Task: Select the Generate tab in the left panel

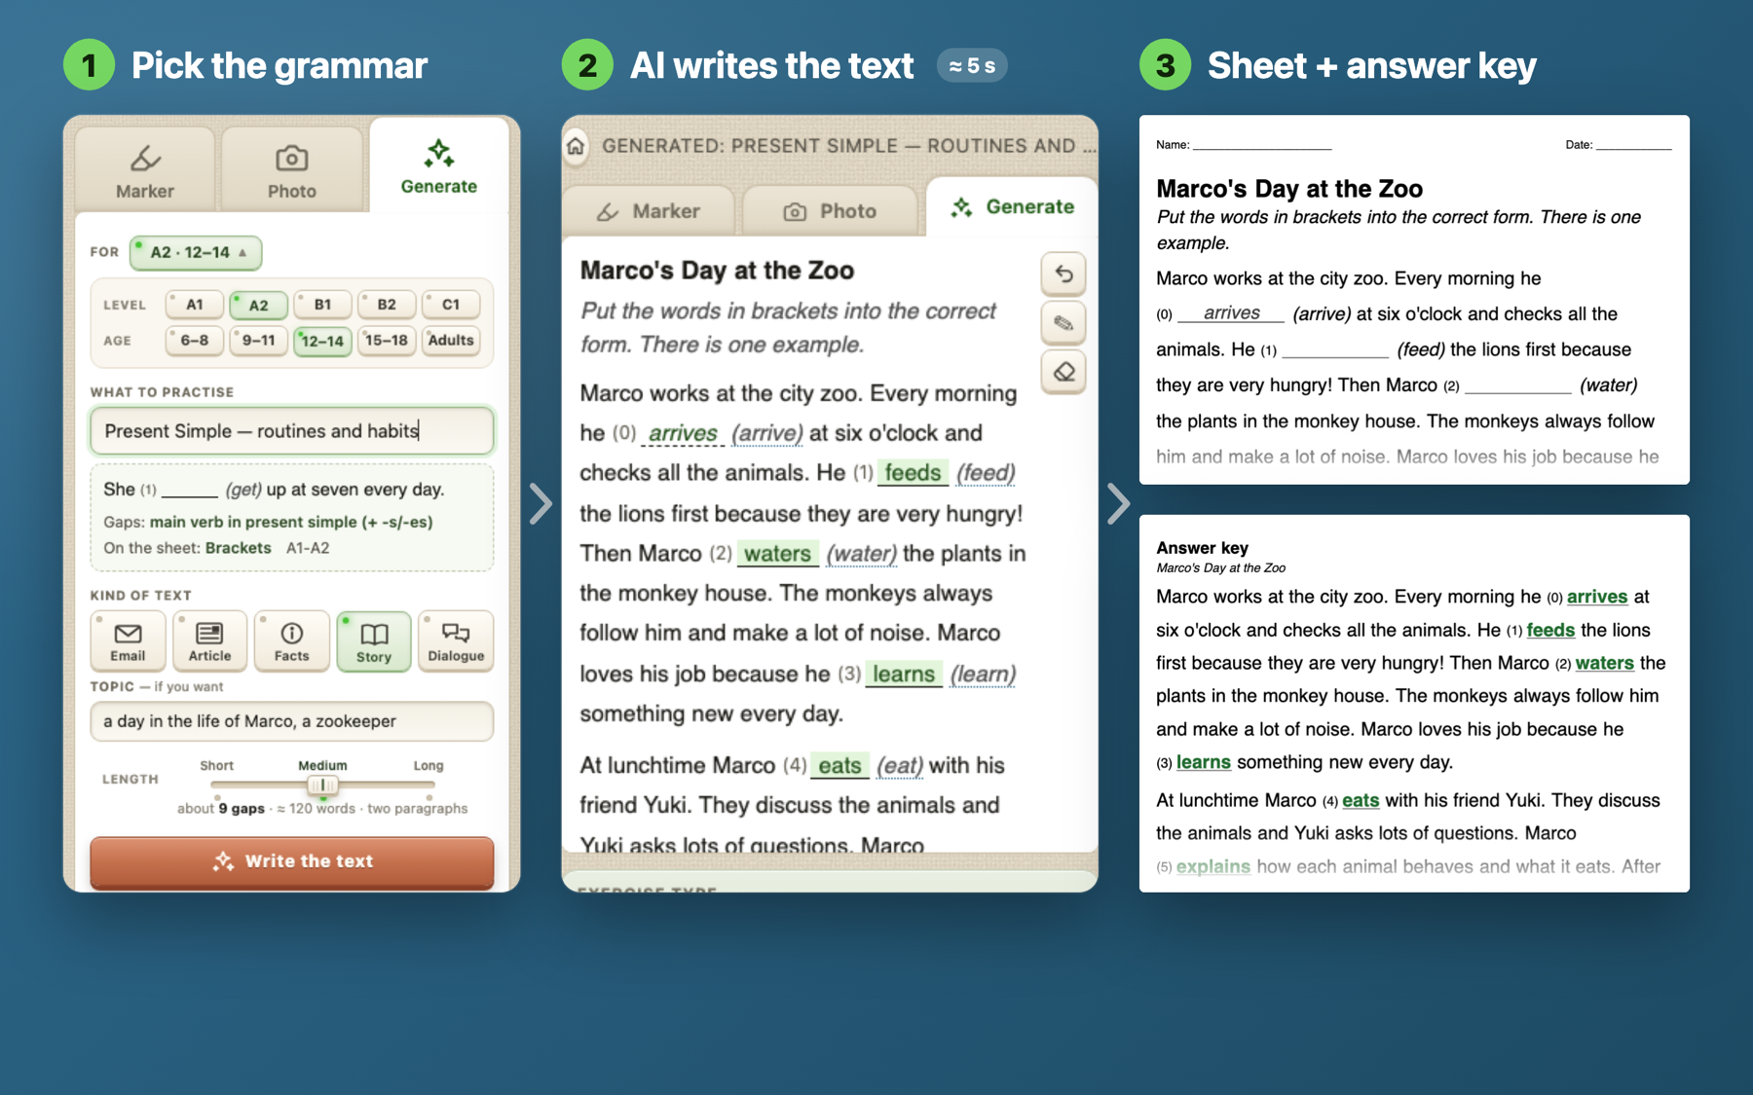Action: pyautogui.click(x=438, y=165)
